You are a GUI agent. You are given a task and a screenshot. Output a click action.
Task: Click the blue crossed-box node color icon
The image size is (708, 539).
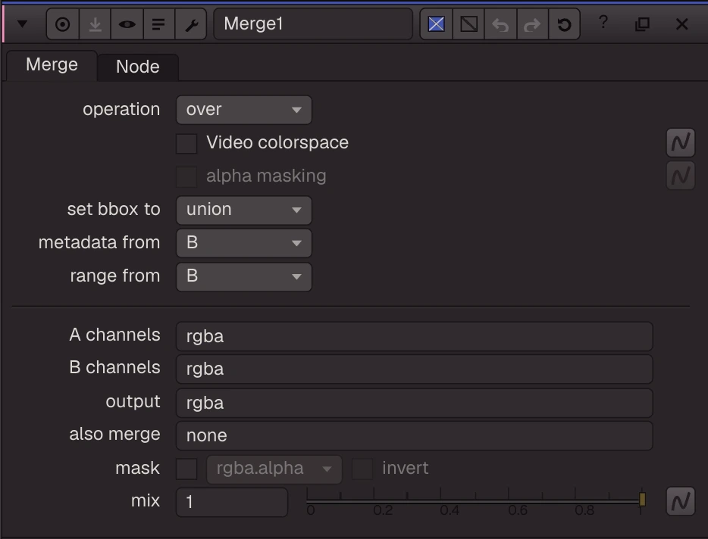pos(436,24)
